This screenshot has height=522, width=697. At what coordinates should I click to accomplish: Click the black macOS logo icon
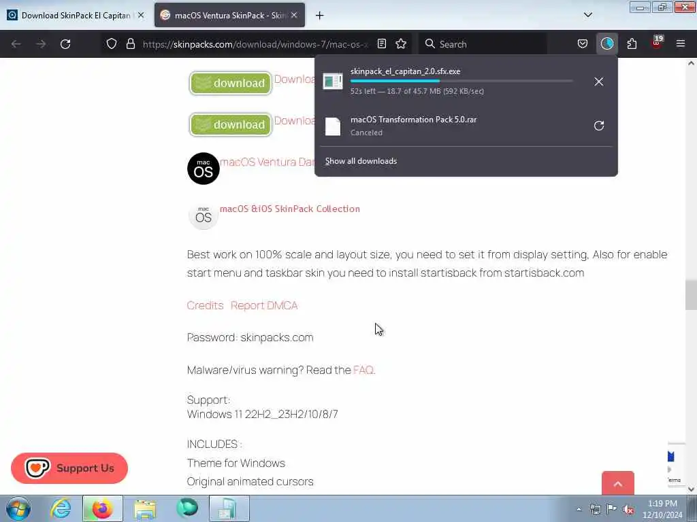pos(203,169)
